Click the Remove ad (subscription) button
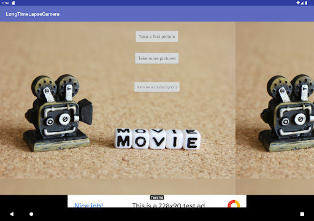The image size is (314, 221). [157, 87]
